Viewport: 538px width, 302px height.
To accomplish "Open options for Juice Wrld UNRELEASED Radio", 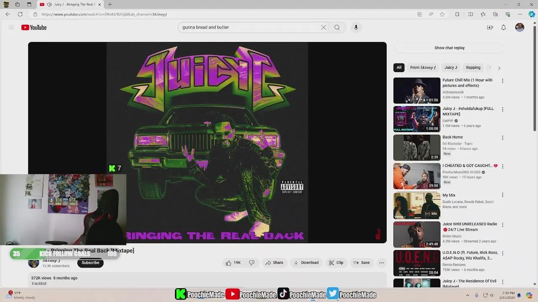I will click(x=502, y=225).
